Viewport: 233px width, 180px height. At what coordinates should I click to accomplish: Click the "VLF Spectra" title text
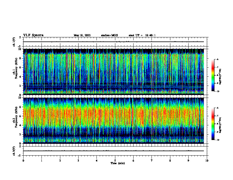pos(33,35)
